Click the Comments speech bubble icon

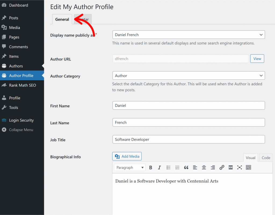(x=4, y=47)
